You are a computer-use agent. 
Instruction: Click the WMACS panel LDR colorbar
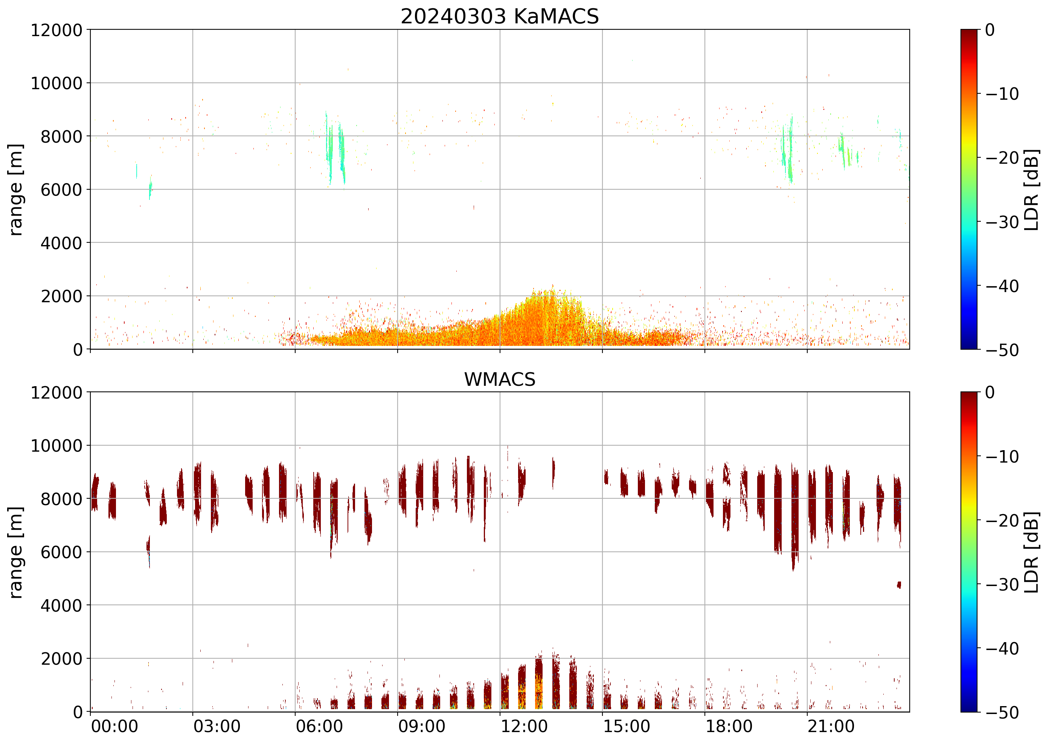[x=968, y=552]
